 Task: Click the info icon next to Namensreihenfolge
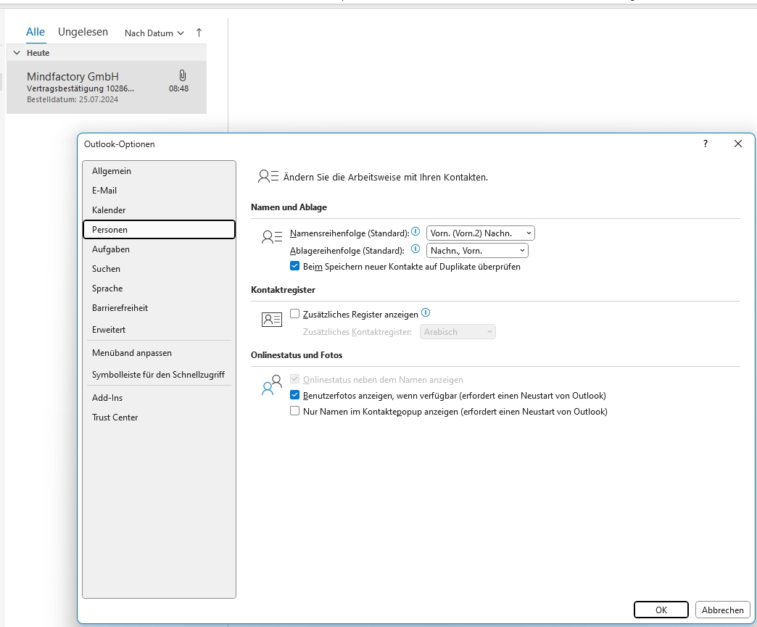click(x=415, y=232)
